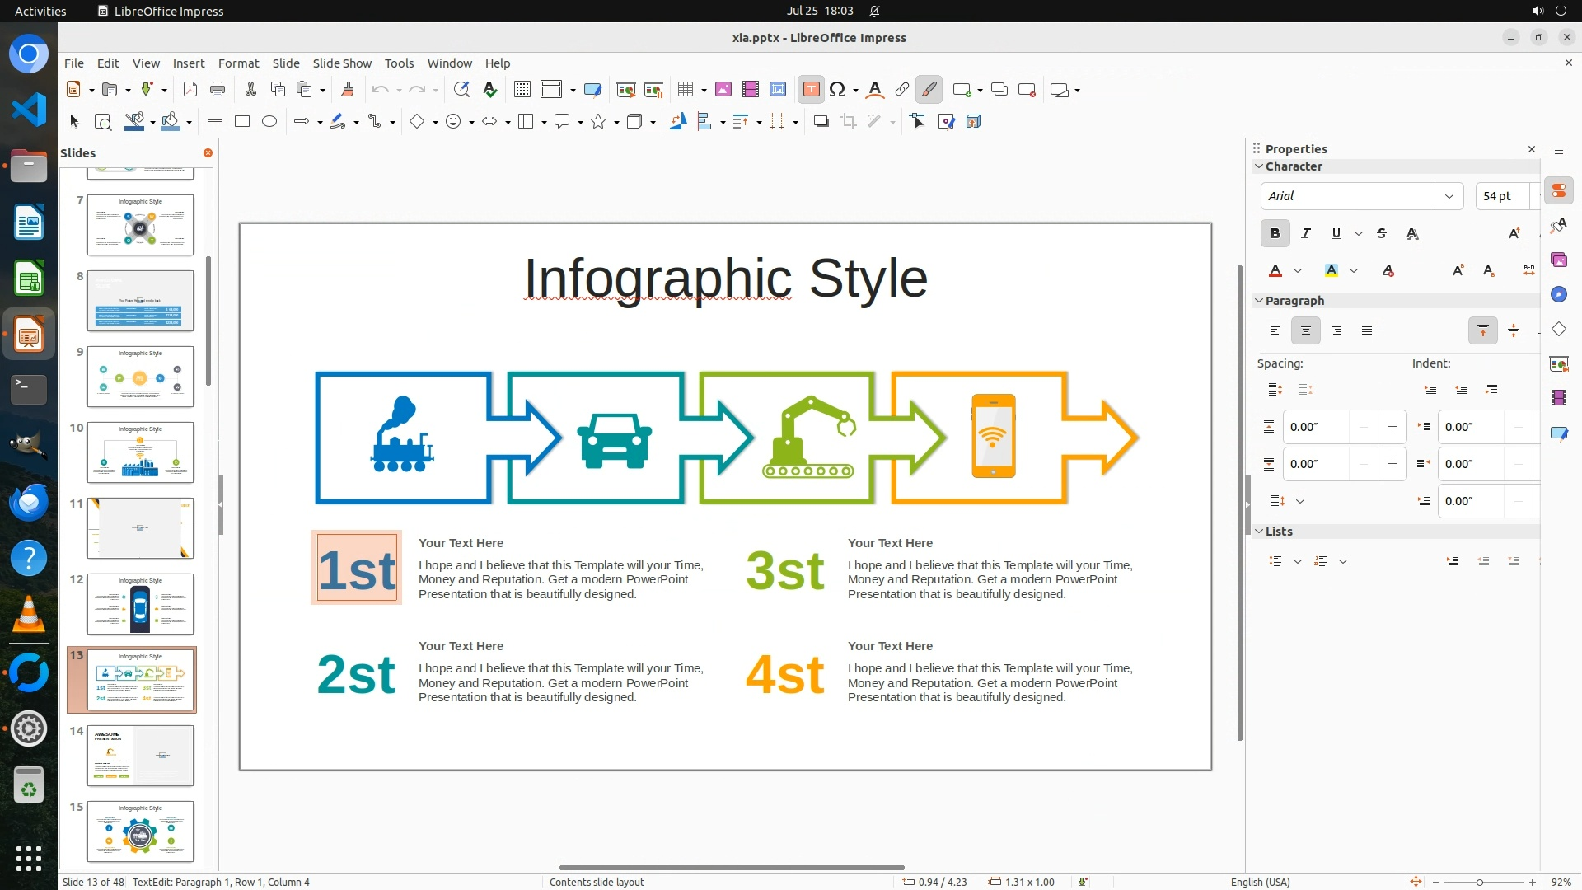Select slide 10 thumbnail
The width and height of the screenshot is (1582, 890).
tap(140, 452)
